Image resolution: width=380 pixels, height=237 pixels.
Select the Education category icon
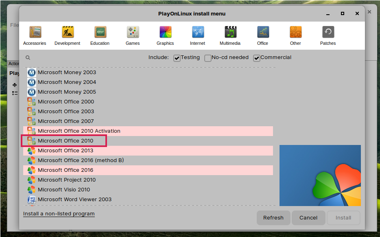(100, 32)
